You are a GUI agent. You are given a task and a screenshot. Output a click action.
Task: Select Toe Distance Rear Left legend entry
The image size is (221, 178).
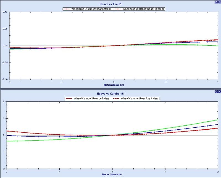[x=87, y=9]
